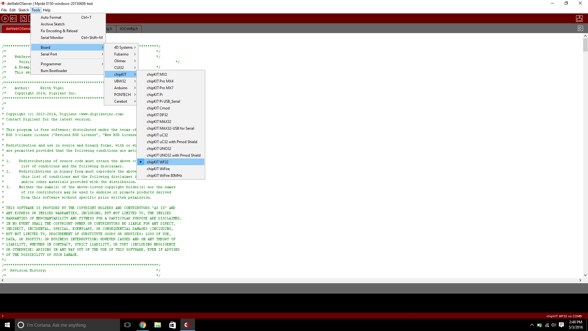Select chipKIT UNO32 board option
The image size is (588, 331).
159,148
